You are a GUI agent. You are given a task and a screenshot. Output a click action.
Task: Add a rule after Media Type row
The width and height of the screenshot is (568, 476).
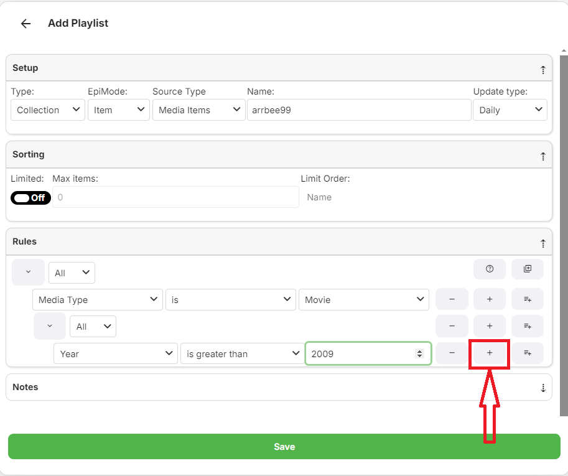[490, 299]
